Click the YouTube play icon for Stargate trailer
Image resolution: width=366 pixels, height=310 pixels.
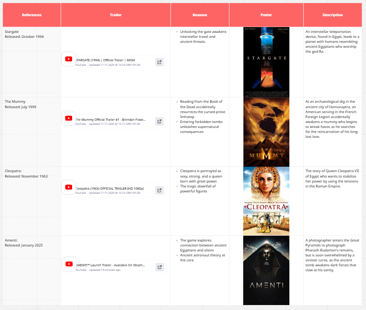click(69, 59)
